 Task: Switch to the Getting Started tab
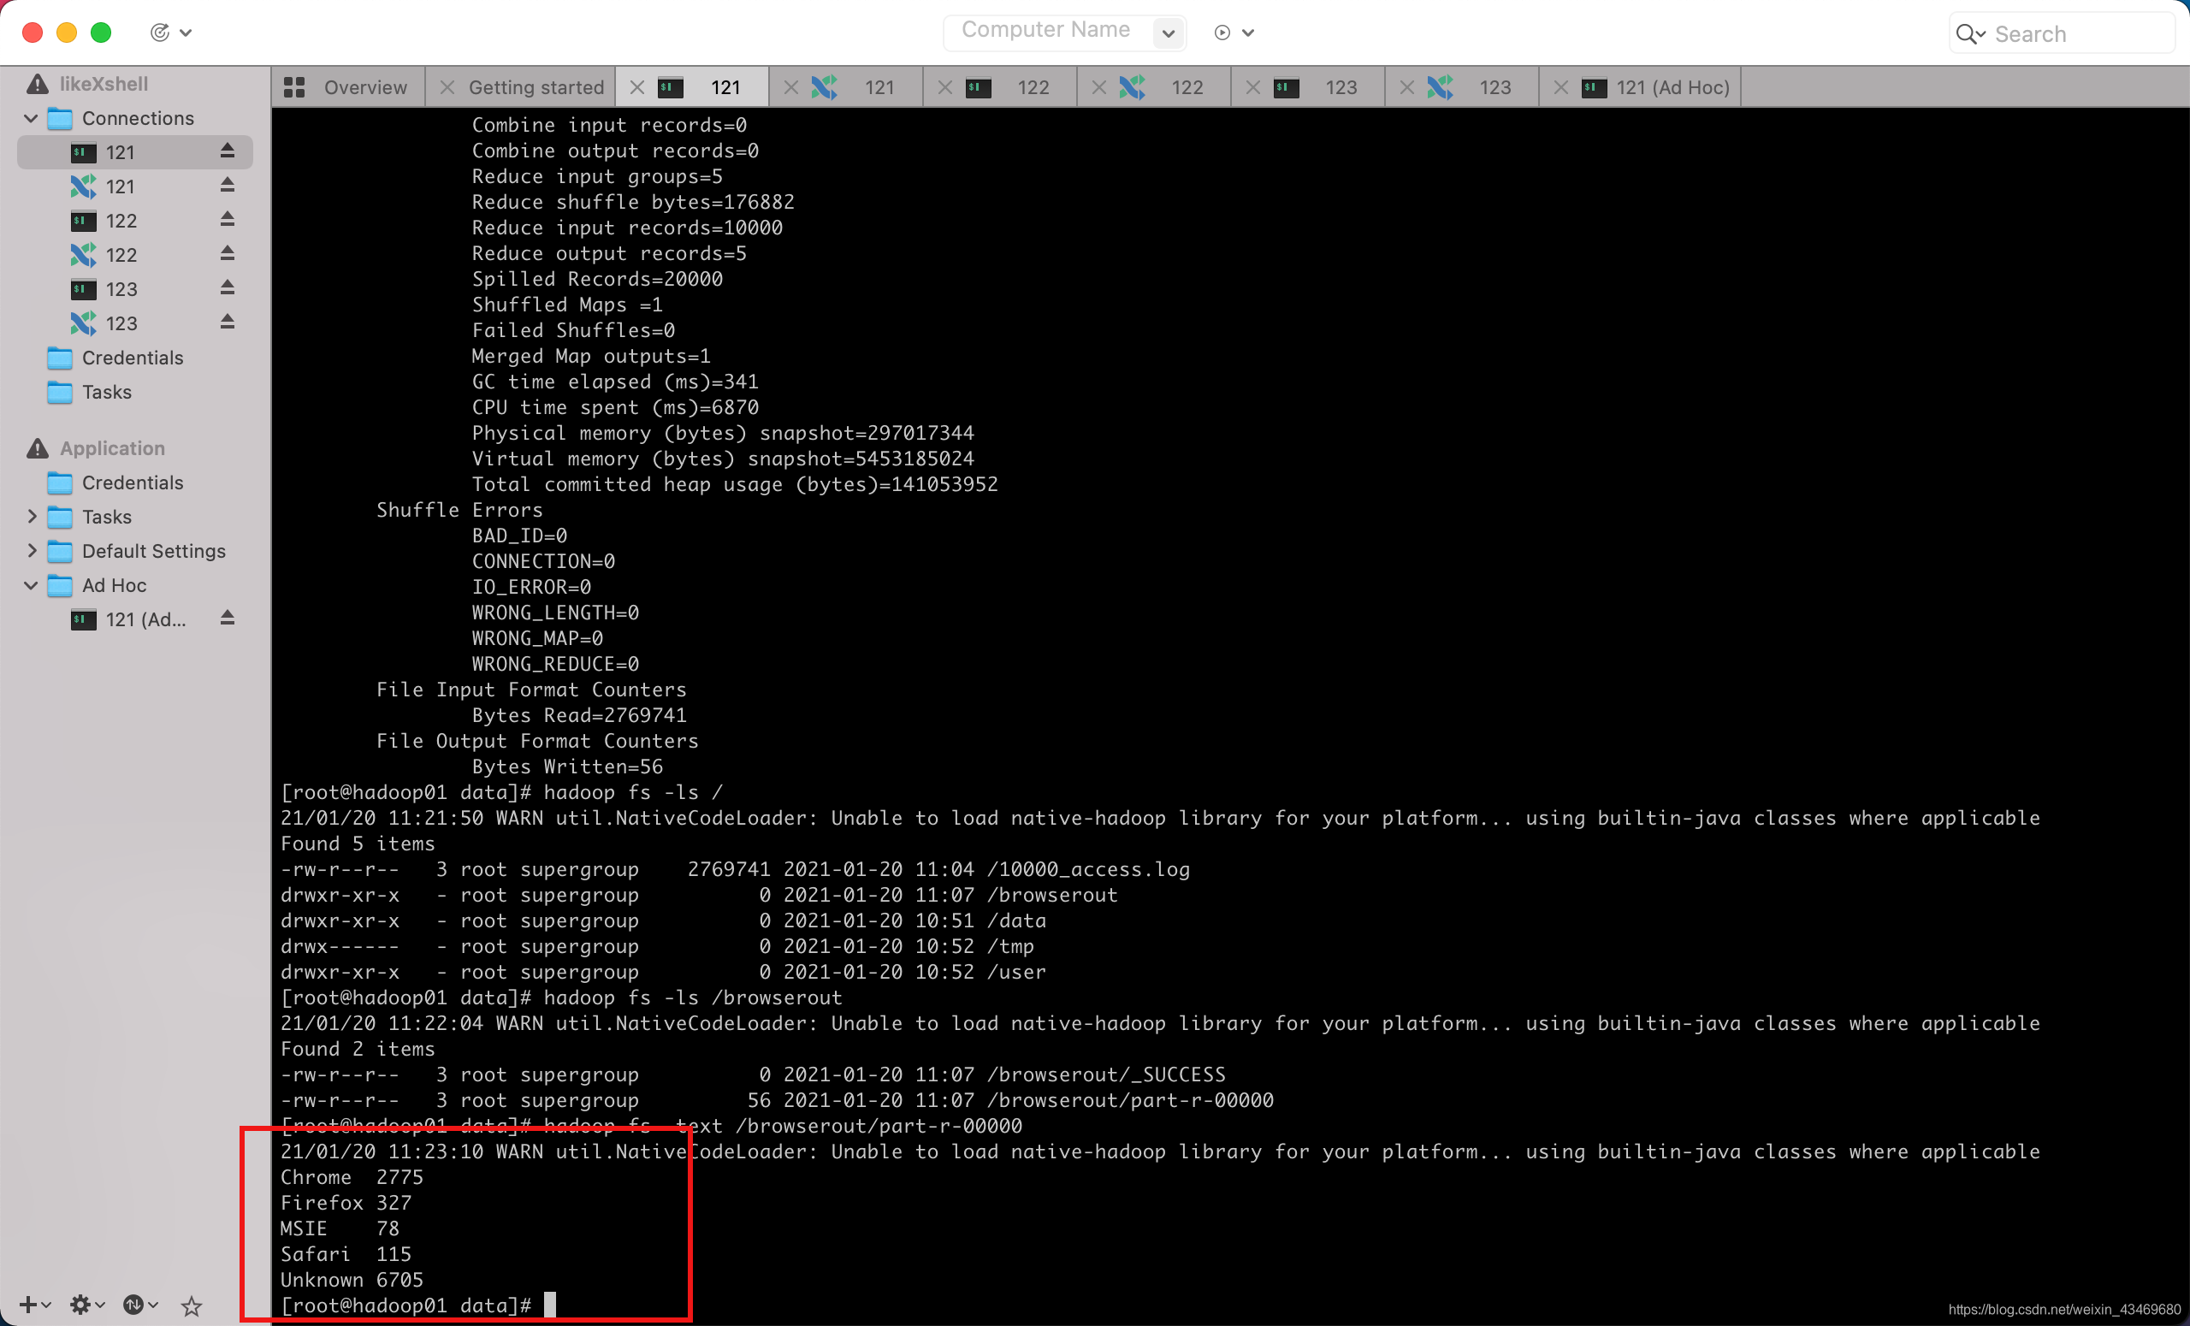click(x=532, y=86)
